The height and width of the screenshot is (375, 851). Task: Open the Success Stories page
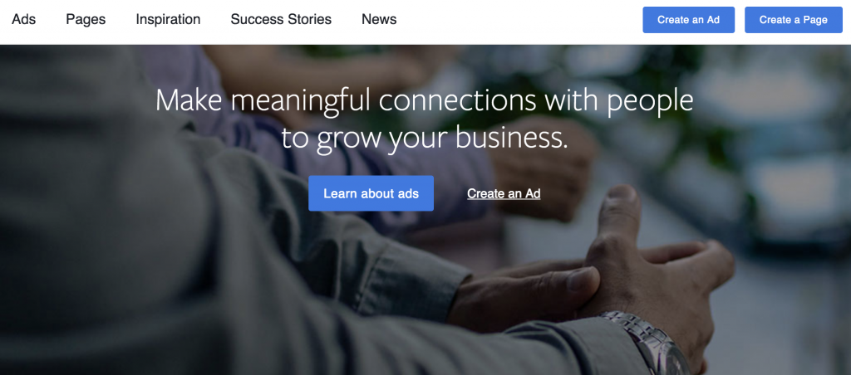(x=281, y=19)
